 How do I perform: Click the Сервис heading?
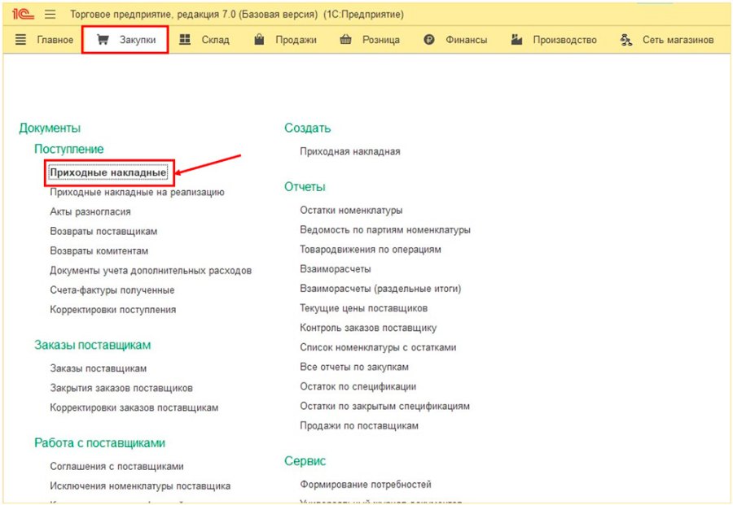click(x=305, y=462)
